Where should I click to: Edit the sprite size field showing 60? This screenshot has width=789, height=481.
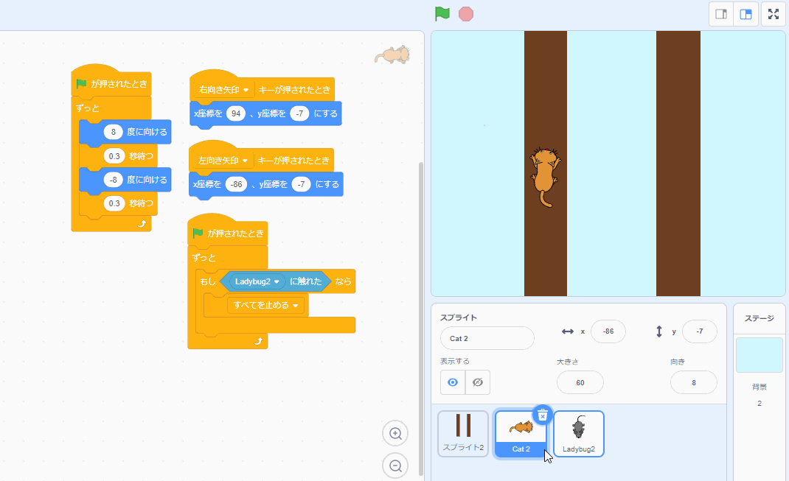[x=580, y=382]
